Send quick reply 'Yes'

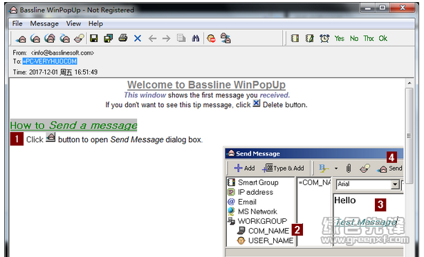click(x=339, y=38)
